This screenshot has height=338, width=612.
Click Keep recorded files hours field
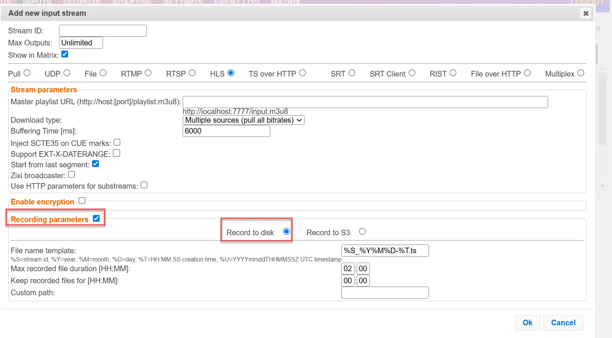[x=348, y=281]
